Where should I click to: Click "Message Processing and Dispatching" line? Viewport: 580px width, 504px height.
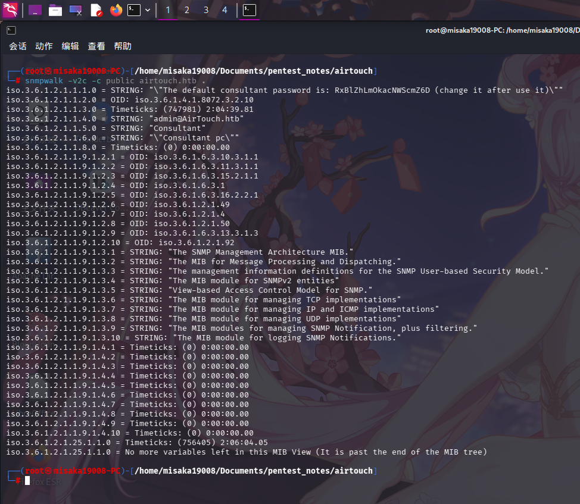[x=285, y=262]
